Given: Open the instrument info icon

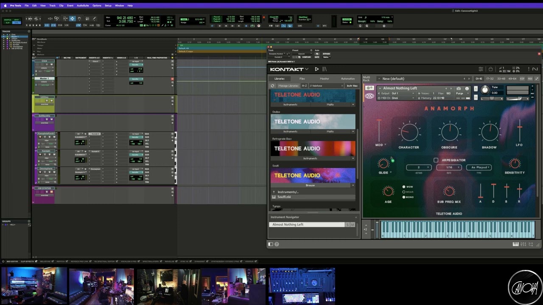Looking at the screenshot, I should 467,89.
